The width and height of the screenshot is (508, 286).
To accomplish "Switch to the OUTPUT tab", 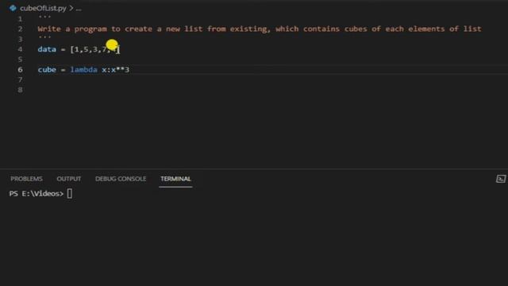I will click(69, 179).
